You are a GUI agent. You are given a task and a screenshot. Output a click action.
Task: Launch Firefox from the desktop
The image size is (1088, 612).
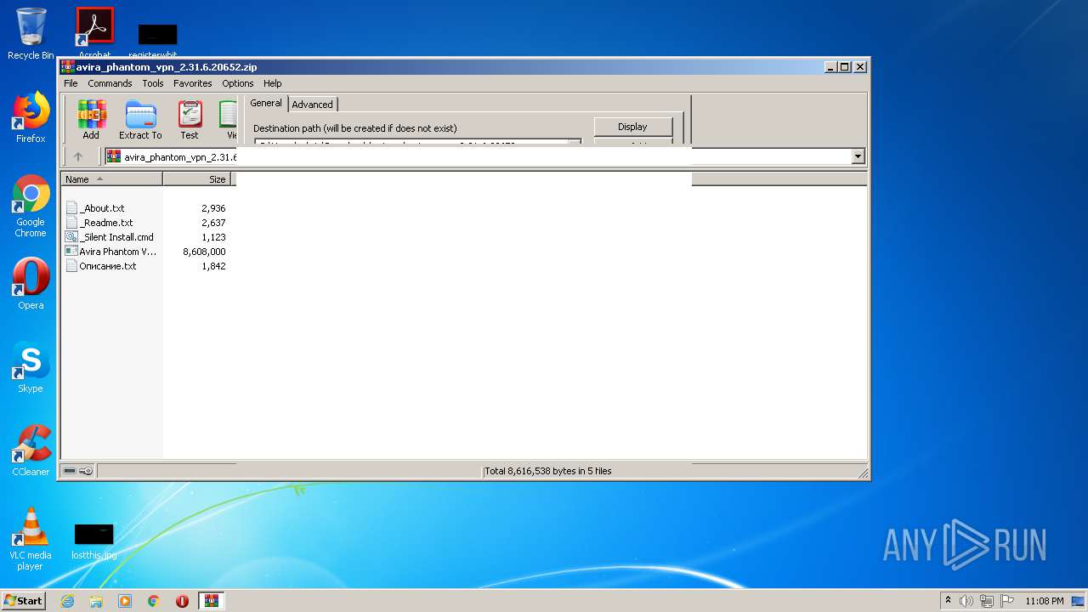tap(31, 118)
